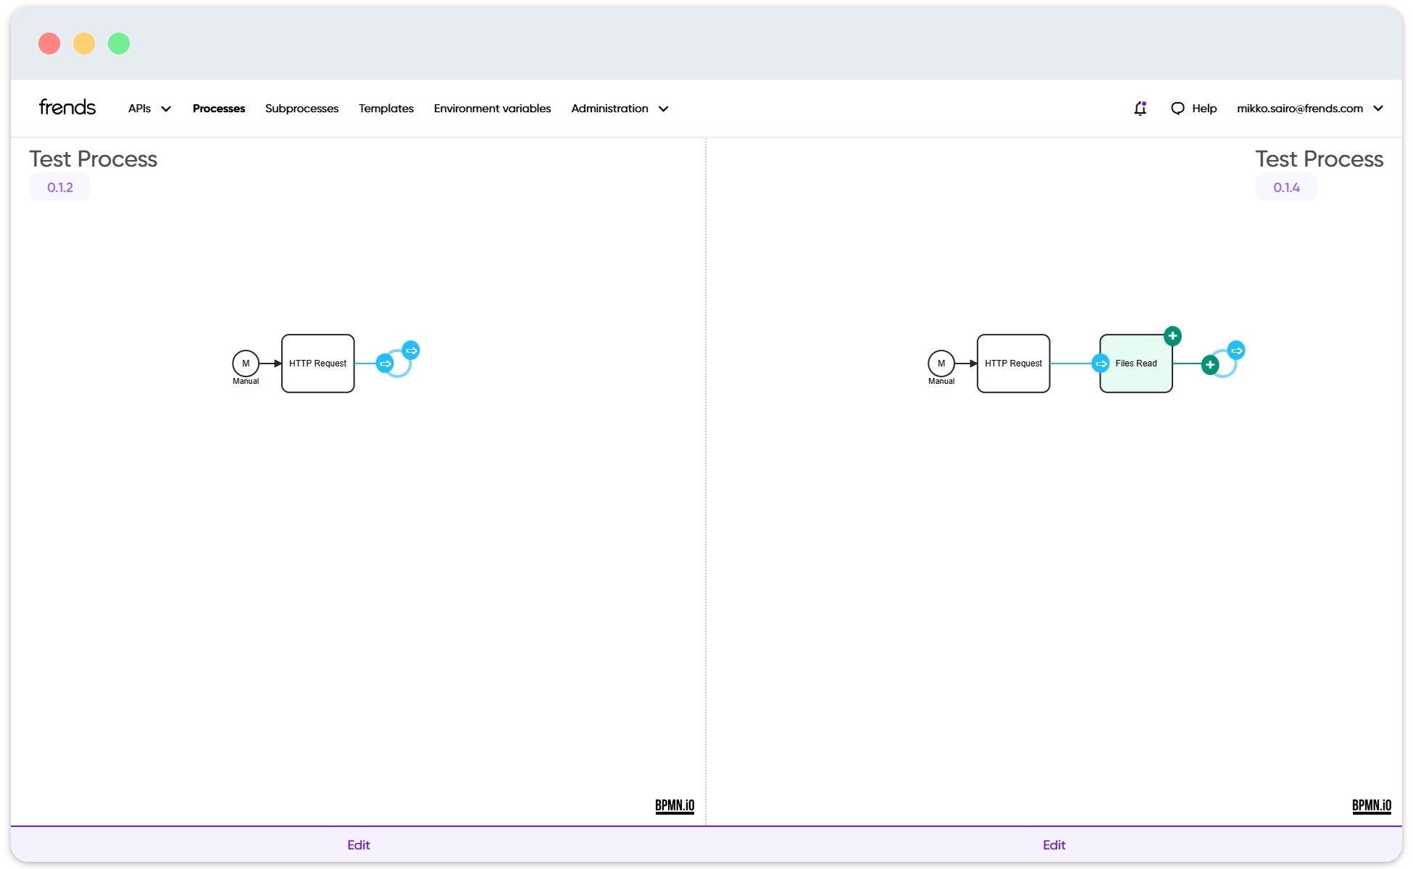Open the mikko.sairo@frends.com account menu
Screen dimensions: 1413x869
[1310, 108]
